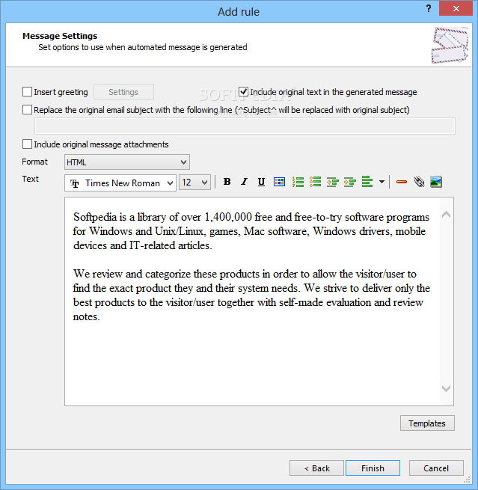Enable Replace the original email subject

coord(27,110)
